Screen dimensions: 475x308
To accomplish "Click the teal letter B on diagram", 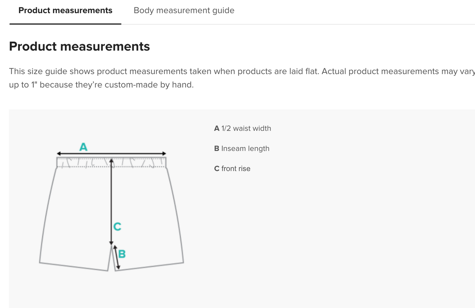I will pos(122,254).
